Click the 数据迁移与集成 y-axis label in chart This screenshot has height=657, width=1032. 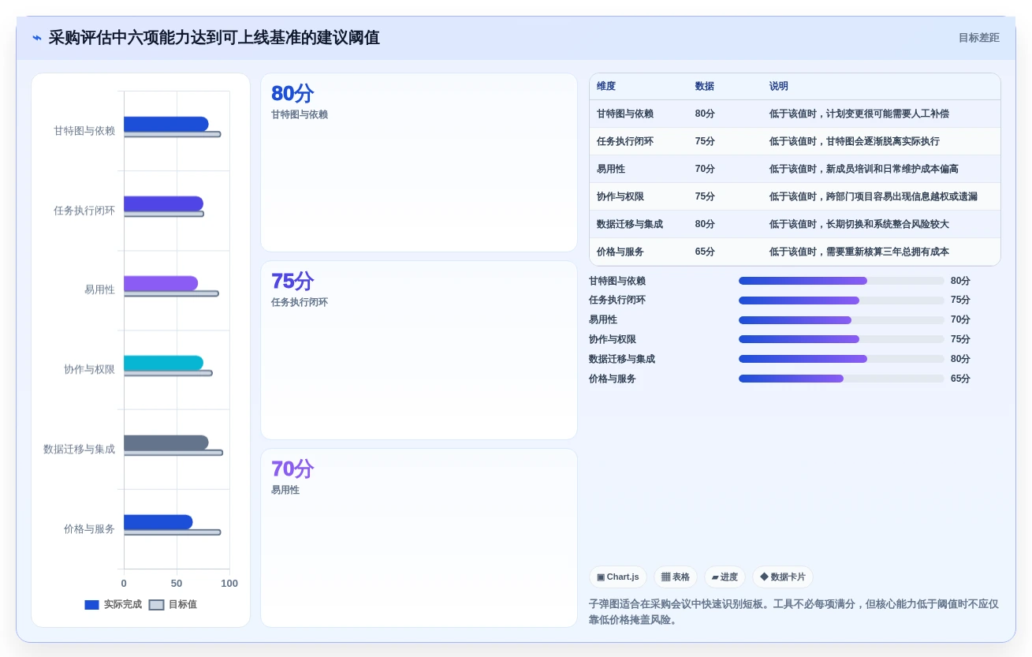click(x=79, y=449)
